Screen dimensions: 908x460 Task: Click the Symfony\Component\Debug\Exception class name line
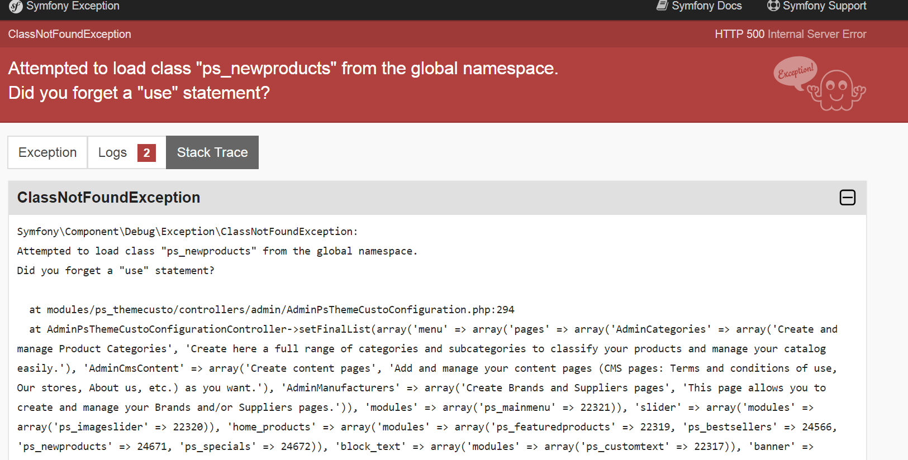[187, 232]
